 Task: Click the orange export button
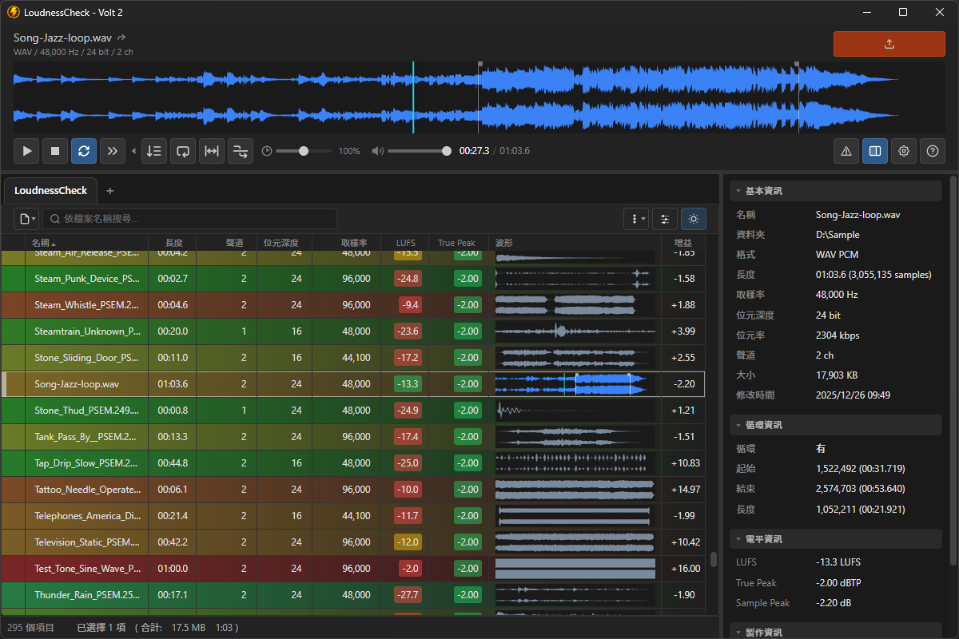[889, 44]
